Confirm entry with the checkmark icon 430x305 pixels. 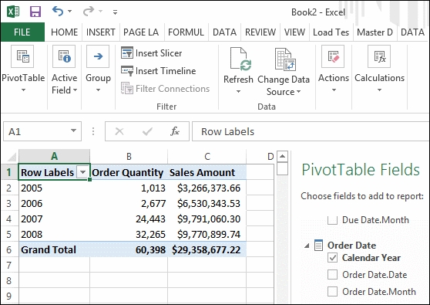point(147,131)
